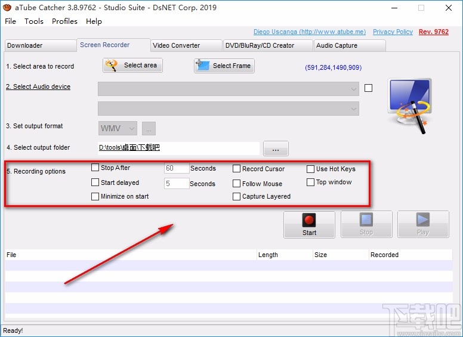463x337 pixels.
Task: Open the Profiles menu
Action: point(64,21)
